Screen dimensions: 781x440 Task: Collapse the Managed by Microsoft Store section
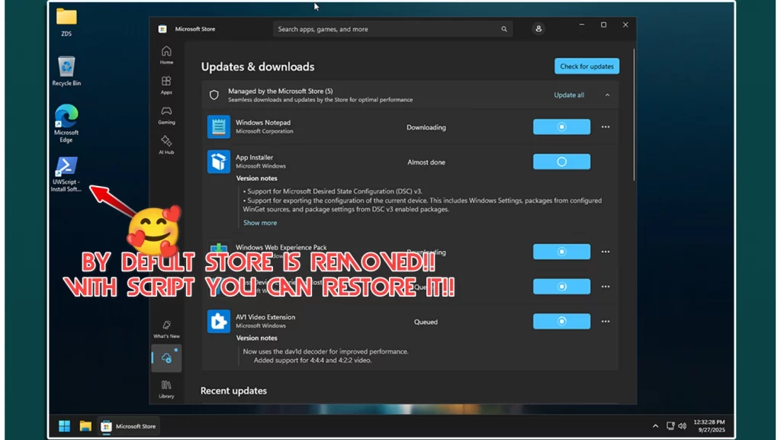(x=608, y=95)
